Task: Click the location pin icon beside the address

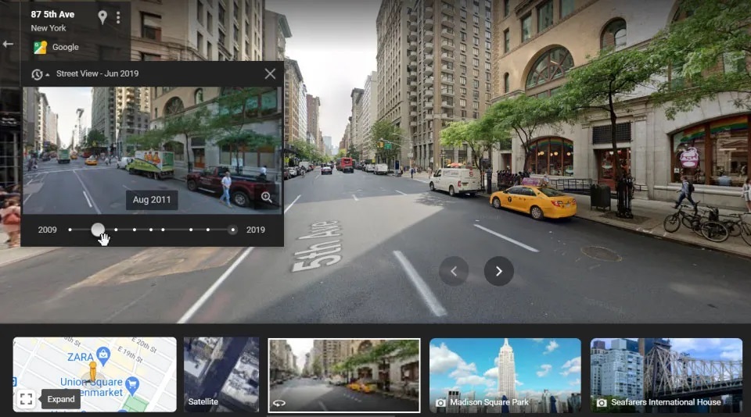Action: click(102, 17)
